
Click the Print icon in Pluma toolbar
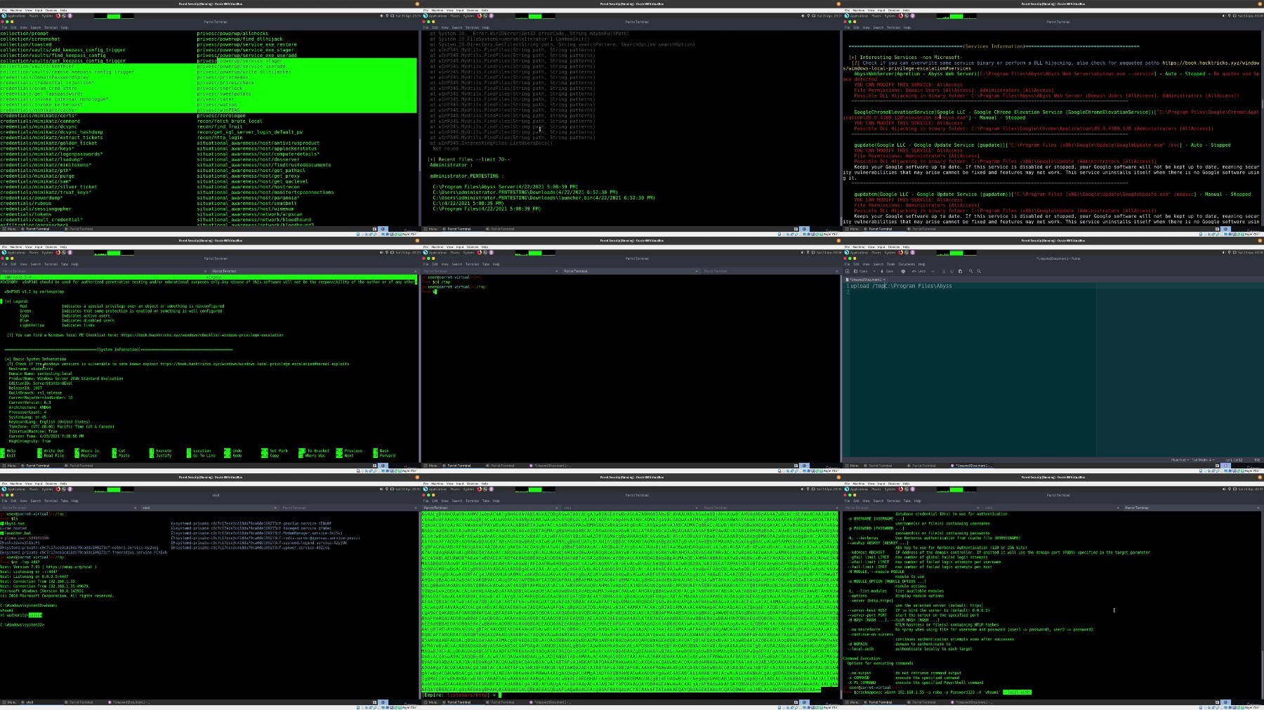tap(903, 271)
